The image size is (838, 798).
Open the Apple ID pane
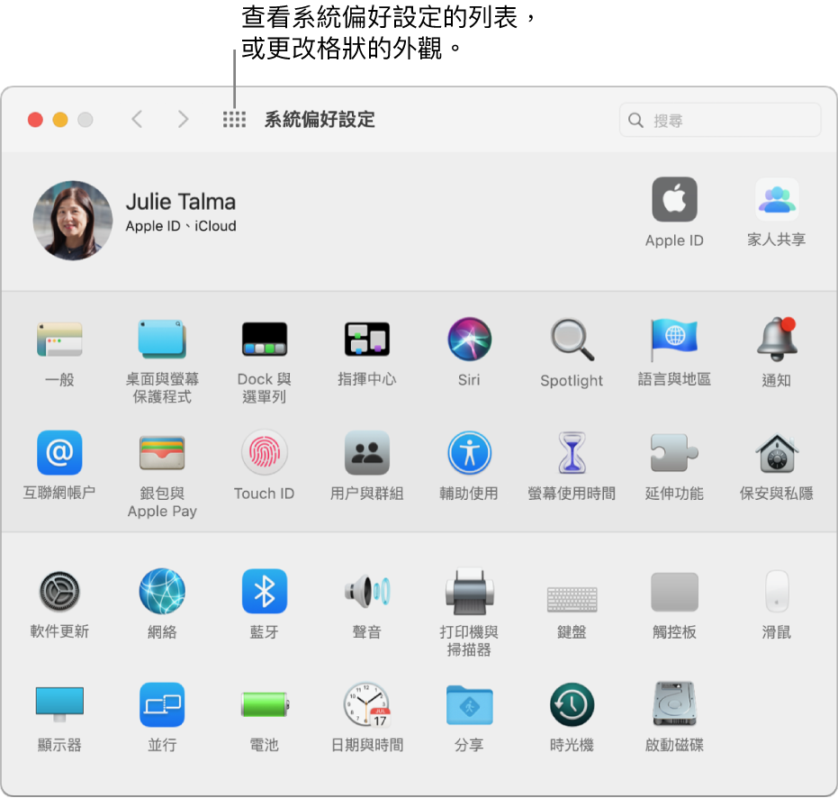point(674,199)
